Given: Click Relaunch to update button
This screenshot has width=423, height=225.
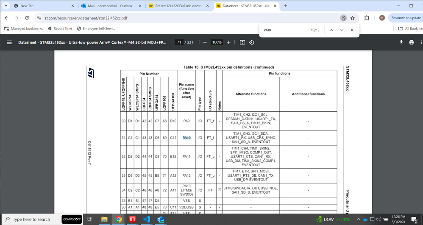Looking at the screenshot, I should coord(406,18).
